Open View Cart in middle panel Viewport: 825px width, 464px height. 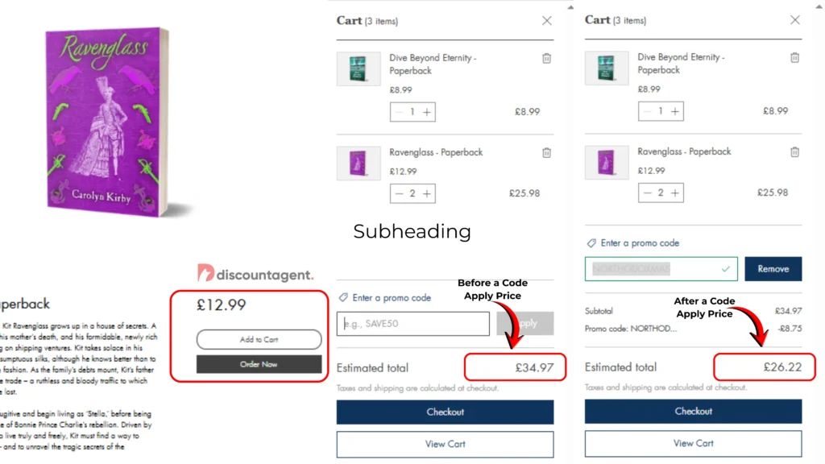pyautogui.click(x=445, y=444)
